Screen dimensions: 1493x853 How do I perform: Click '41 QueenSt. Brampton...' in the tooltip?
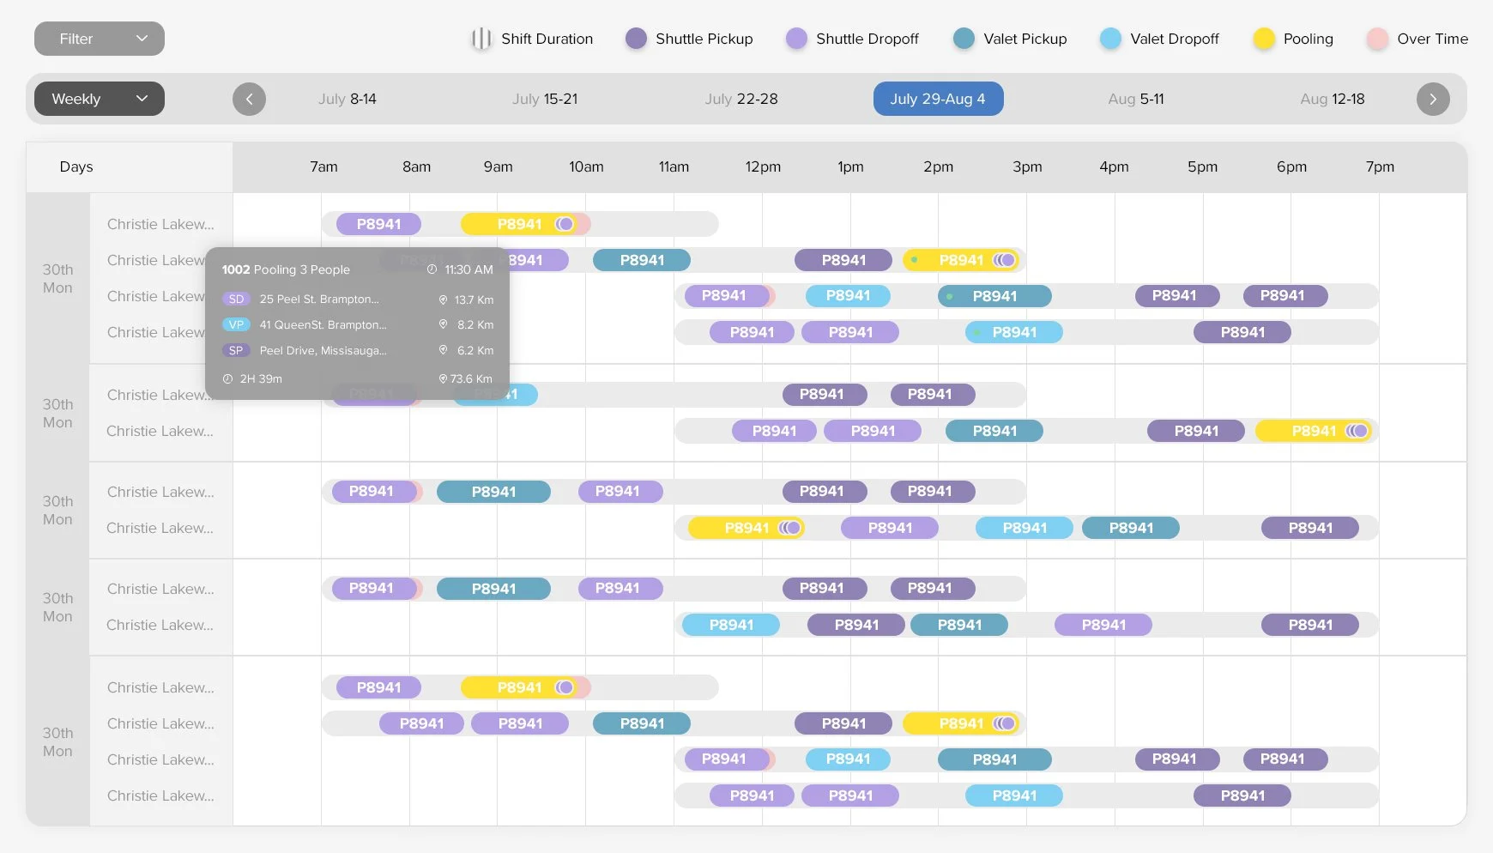tap(323, 324)
